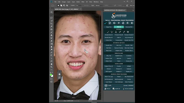Open the SOCIAL NETWORK link
This screenshot has height=103, width=184.
tap(128, 89)
